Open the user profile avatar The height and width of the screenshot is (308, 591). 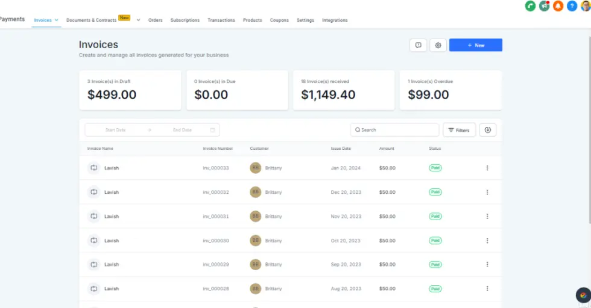[586, 6]
